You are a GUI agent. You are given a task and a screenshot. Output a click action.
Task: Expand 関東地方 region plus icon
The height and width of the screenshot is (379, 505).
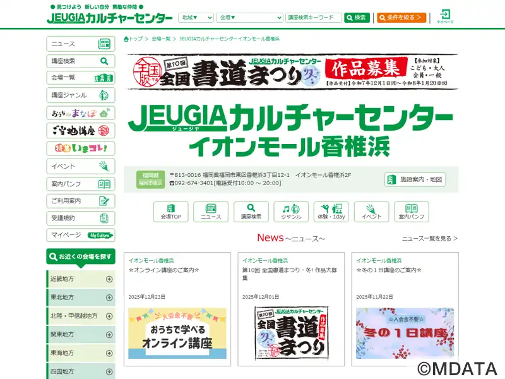109,335
